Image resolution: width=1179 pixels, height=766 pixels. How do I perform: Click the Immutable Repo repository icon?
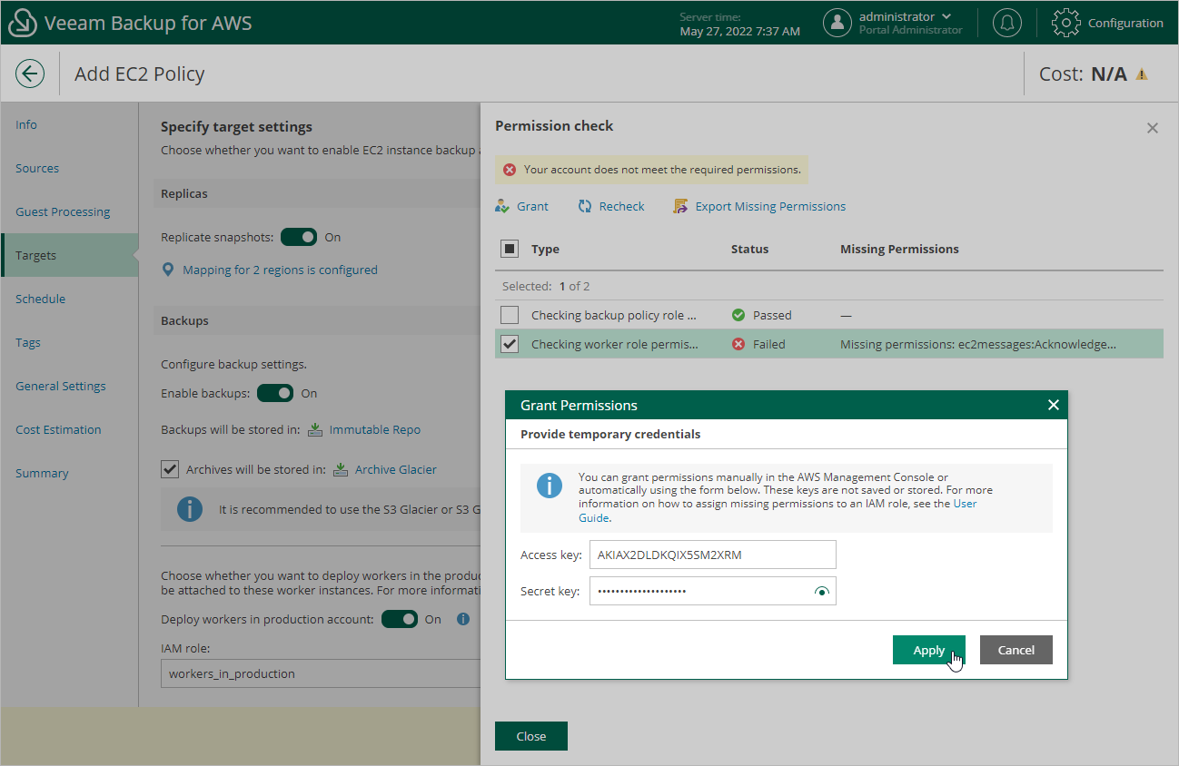[x=315, y=429]
